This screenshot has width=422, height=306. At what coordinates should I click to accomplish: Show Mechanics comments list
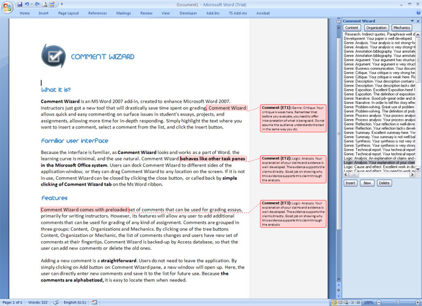(402, 28)
